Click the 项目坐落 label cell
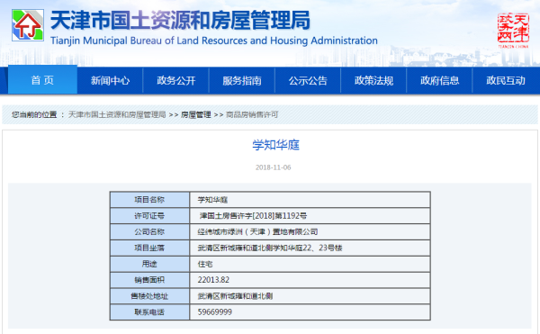 149,248
